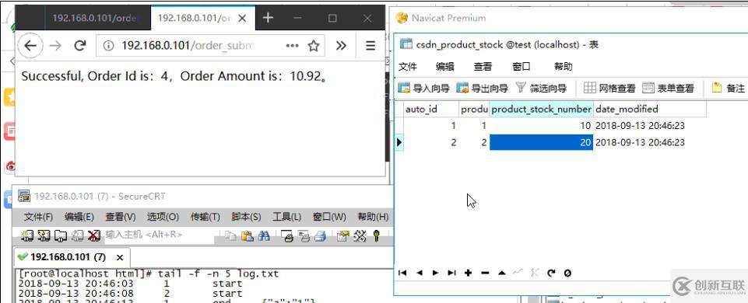Open page actions three-dot menu
This screenshot has width=748, height=303.
click(292, 46)
